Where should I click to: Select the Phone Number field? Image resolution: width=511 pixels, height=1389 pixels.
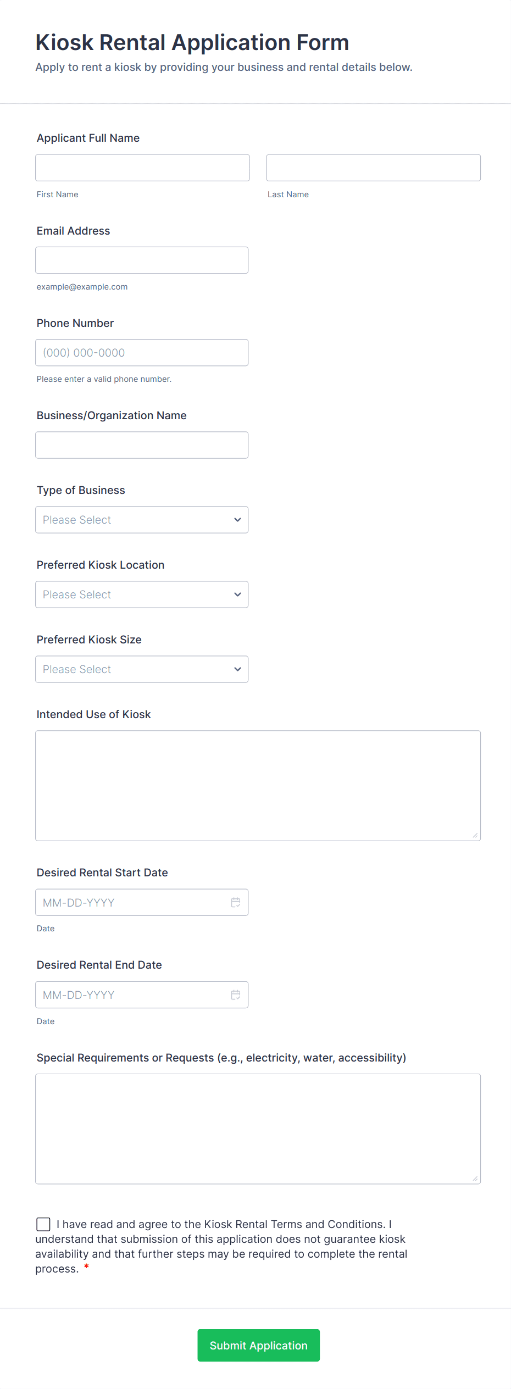142,353
